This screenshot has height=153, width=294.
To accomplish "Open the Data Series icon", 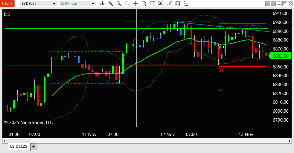I will [x=161, y=4].
